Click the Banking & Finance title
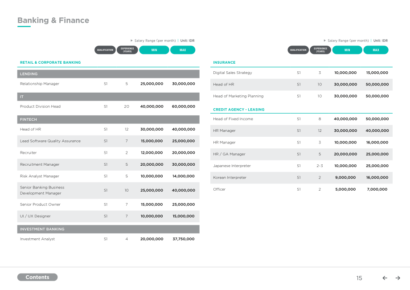 click(x=53, y=20)
